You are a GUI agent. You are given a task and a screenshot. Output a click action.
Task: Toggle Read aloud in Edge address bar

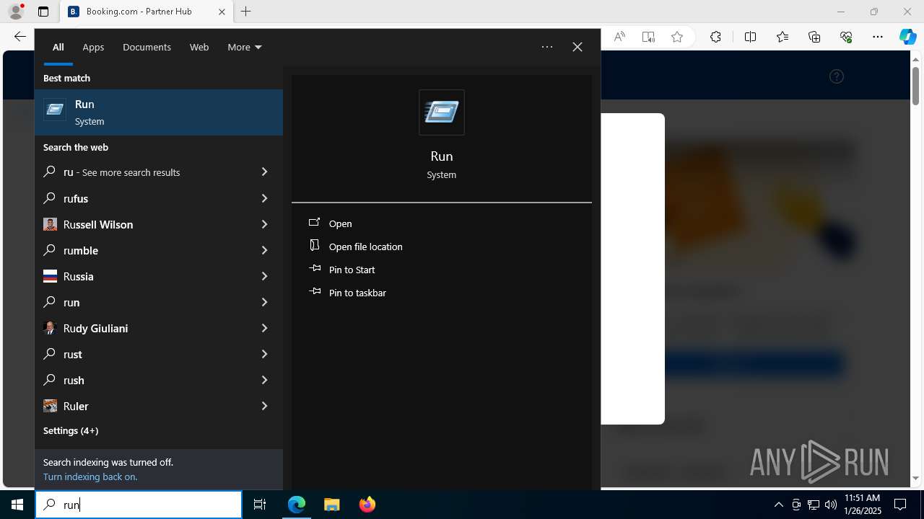(619, 37)
